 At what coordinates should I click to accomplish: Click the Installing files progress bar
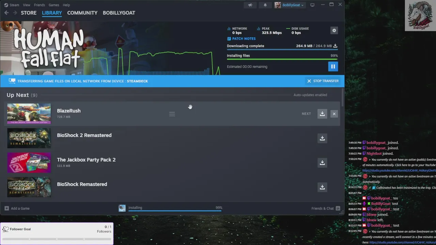(282, 59)
